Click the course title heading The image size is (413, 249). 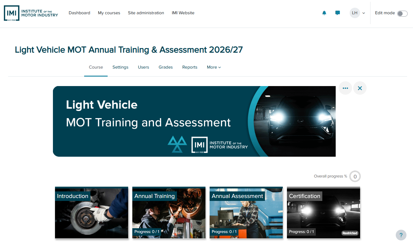point(129,50)
